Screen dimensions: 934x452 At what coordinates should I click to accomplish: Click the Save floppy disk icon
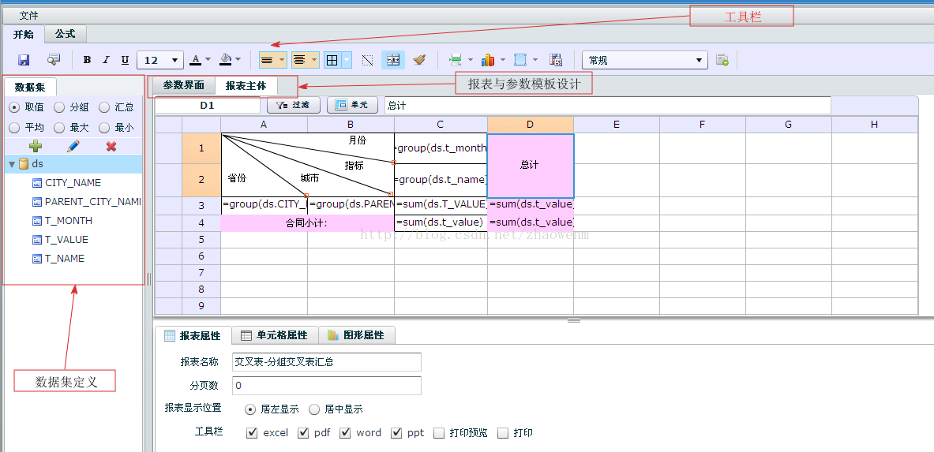(24, 60)
